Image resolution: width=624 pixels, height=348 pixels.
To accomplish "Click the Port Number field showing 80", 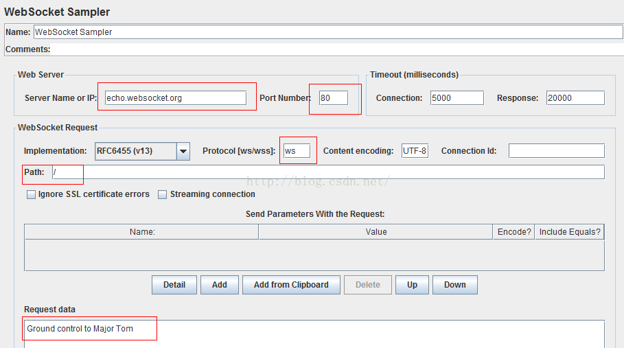I will click(x=334, y=98).
